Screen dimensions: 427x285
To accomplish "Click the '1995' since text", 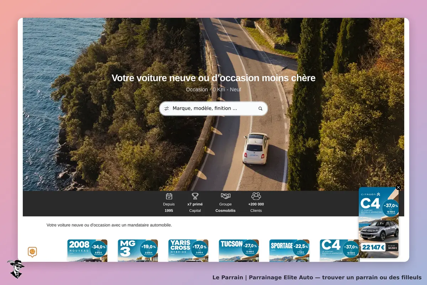I will [169, 211].
